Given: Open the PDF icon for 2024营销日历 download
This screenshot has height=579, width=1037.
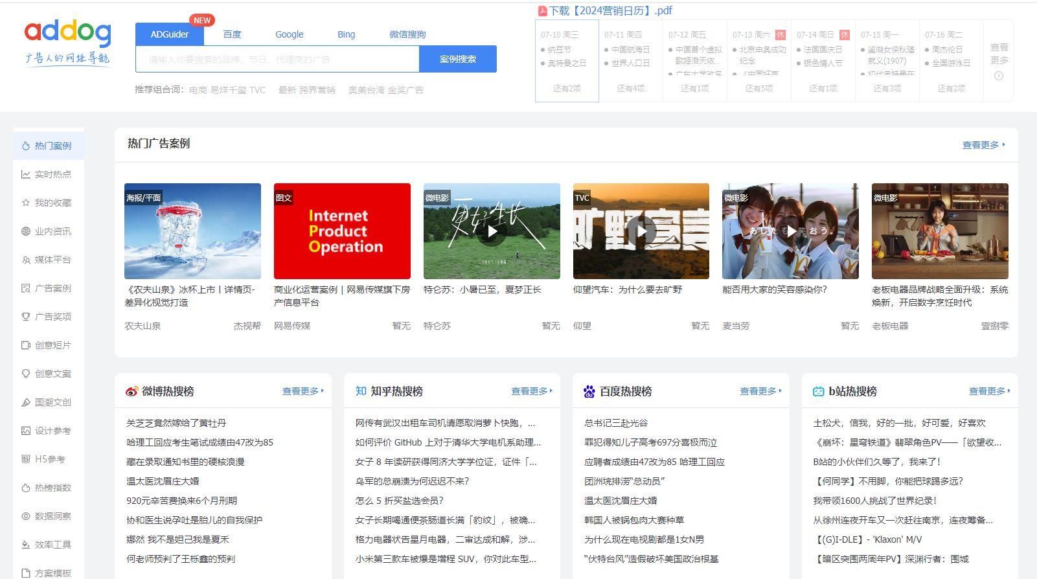Looking at the screenshot, I should coord(542,11).
